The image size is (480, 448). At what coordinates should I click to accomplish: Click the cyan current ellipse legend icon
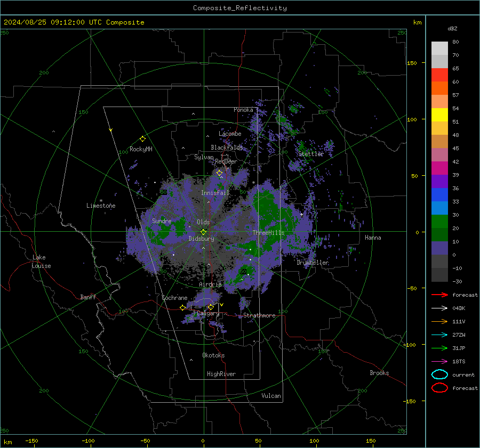(439, 374)
